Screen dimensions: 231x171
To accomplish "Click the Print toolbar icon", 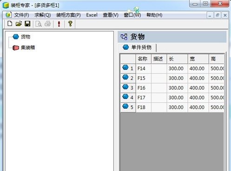I will tap(48, 24).
